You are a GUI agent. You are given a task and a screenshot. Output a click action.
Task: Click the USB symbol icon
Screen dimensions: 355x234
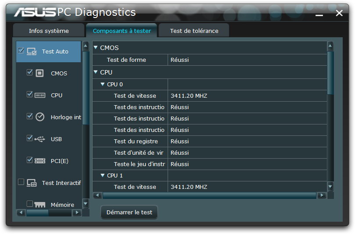(39, 139)
